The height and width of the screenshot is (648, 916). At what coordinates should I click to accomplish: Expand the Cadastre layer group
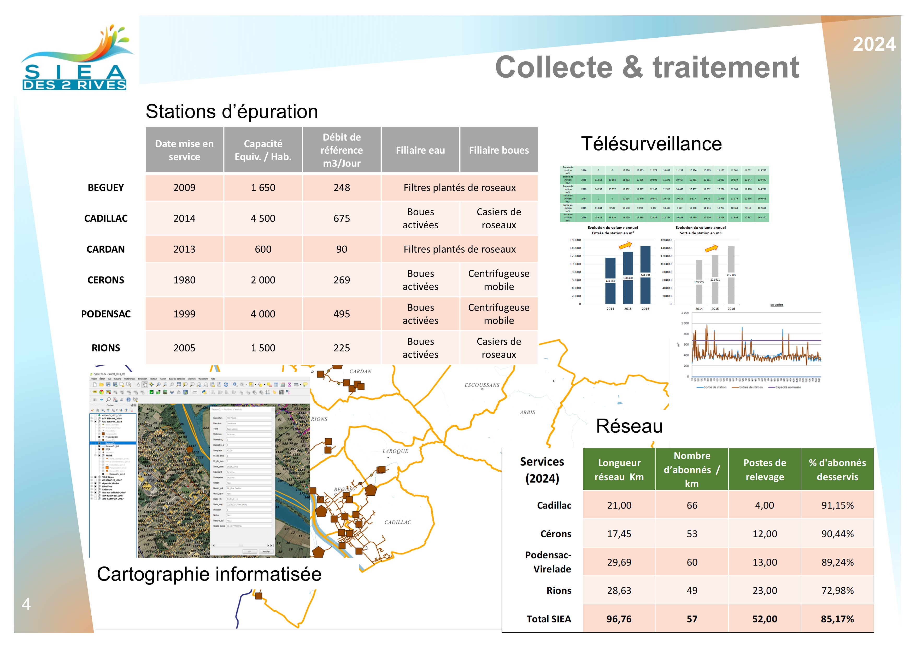point(91,489)
